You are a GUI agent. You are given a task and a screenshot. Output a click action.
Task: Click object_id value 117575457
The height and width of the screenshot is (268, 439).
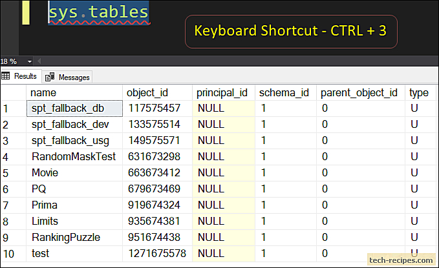(157, 108)
